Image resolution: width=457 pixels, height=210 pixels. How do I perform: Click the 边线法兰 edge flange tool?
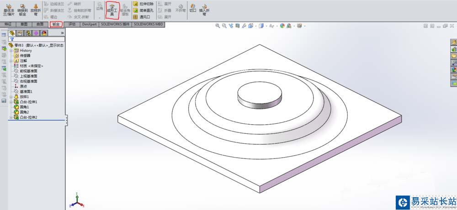click(x=54, y=4)
